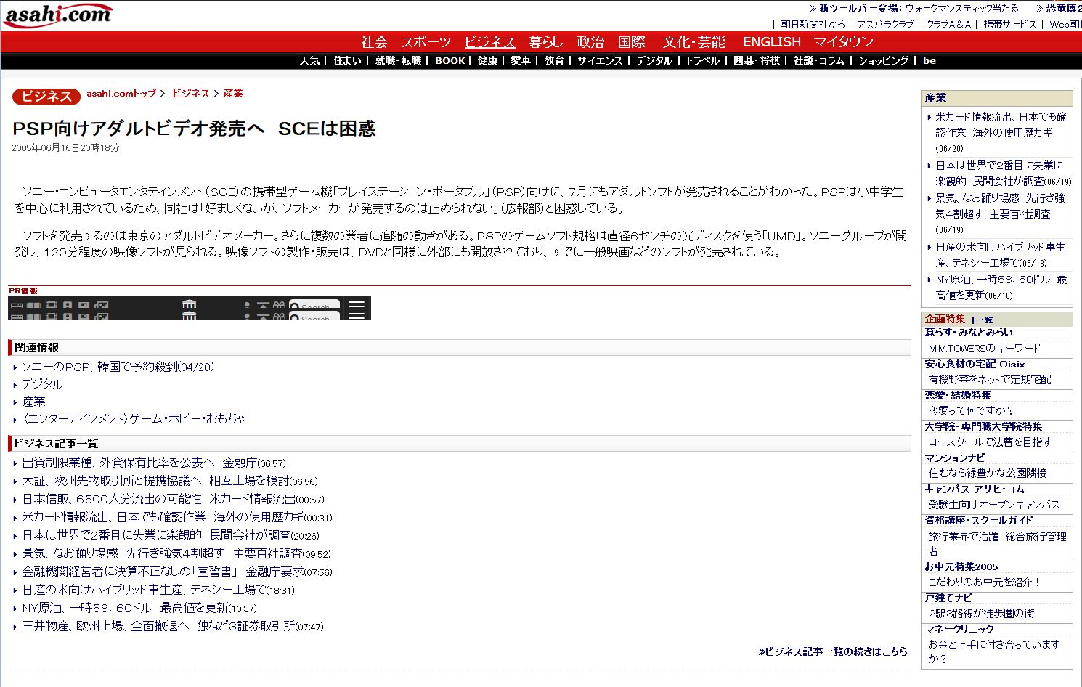Open the アスパラクラブ top link
This screenshot has height=687, width=1082.
(885, 24)
